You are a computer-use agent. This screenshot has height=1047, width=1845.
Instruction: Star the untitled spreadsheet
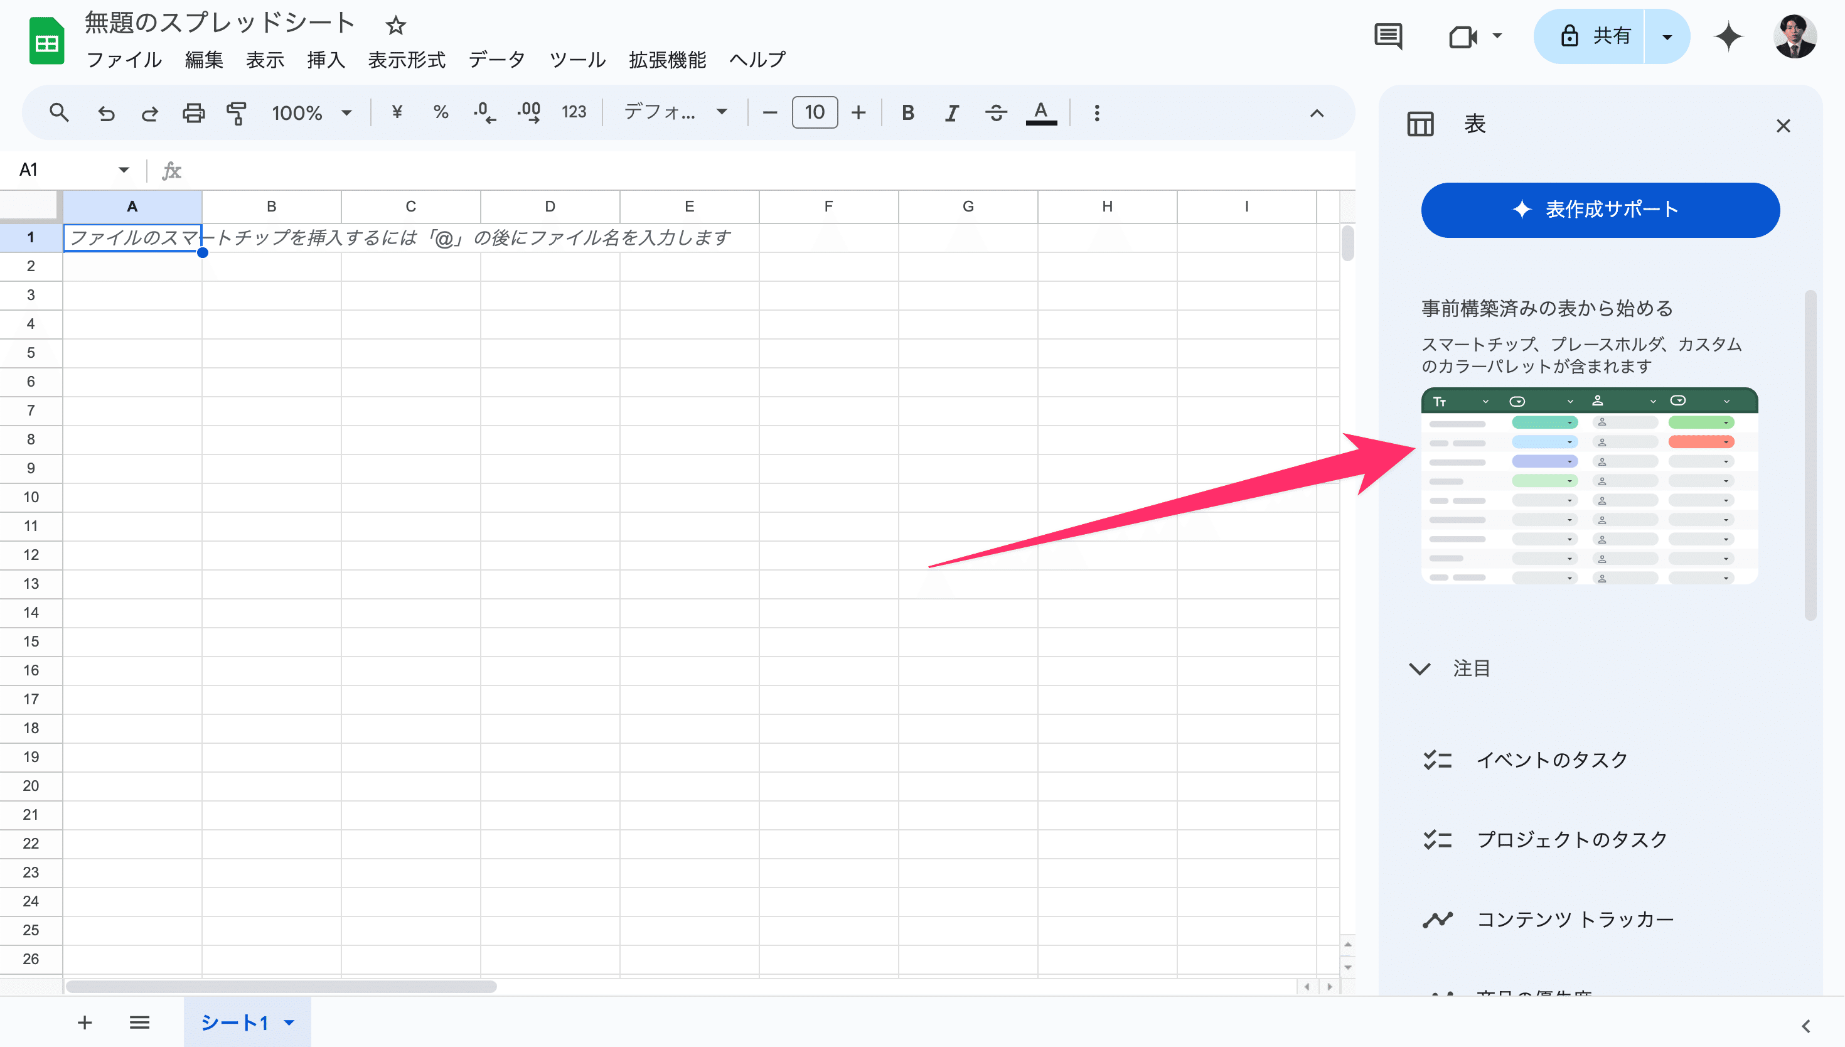395,26
